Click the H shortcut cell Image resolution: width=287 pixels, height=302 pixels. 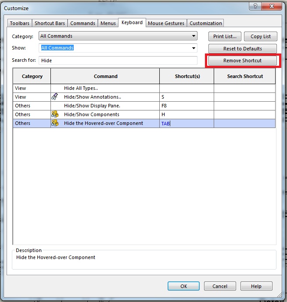point(187,114)
